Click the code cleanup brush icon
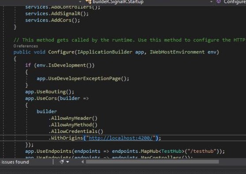The height and width of the screenshot is (174, 246). click(62, 162)
